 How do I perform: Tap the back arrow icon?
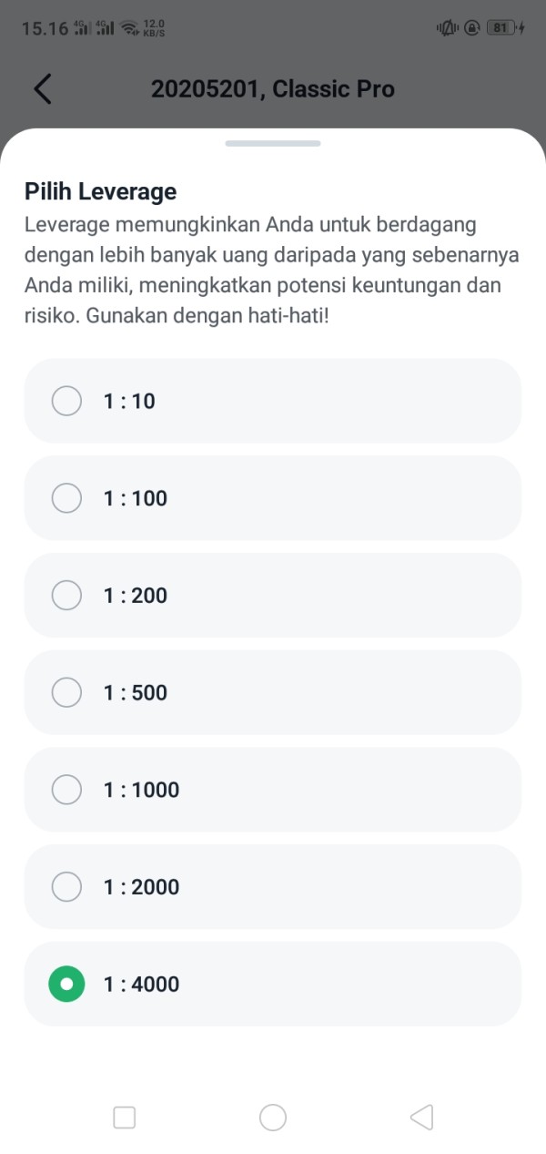click(42, 89)
